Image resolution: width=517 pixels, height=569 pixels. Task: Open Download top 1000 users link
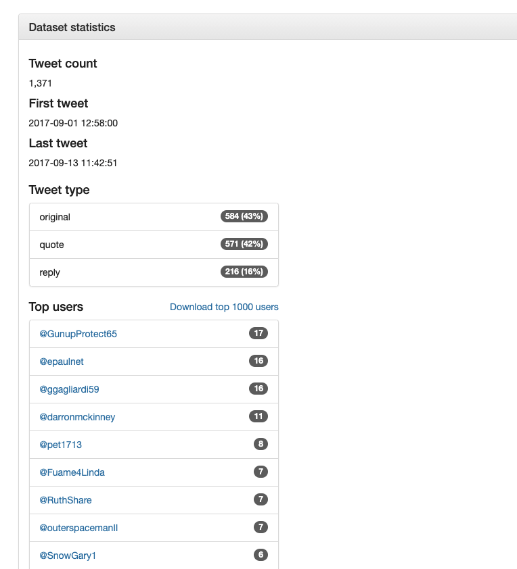pos(223,307)
